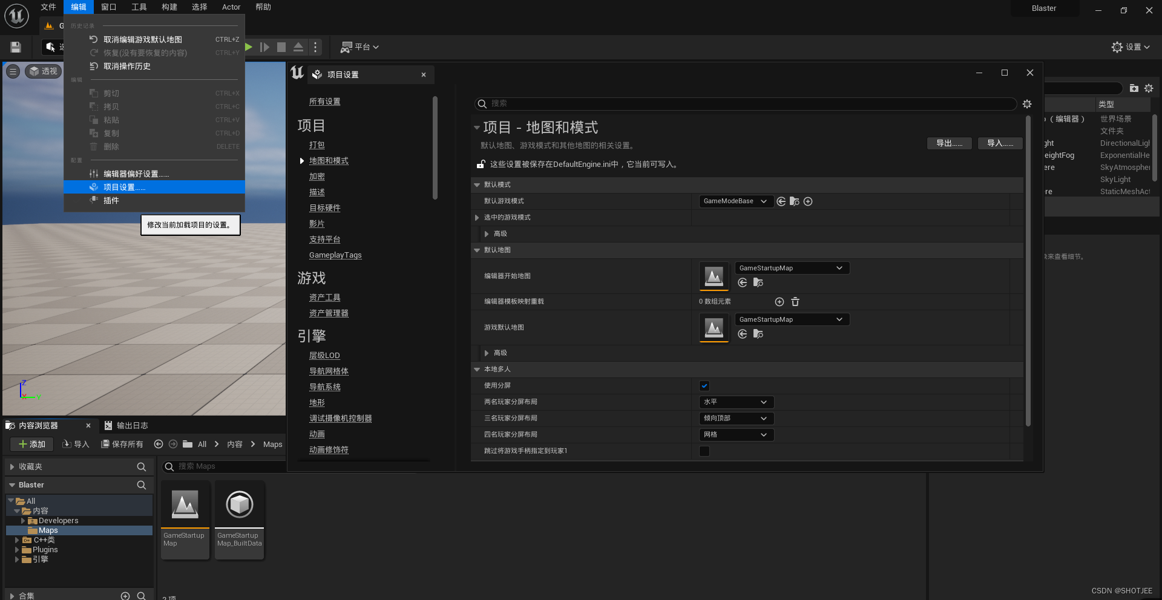Open 所有设置 link in sidebar
1162x600 pixels.
pos(324,102)
